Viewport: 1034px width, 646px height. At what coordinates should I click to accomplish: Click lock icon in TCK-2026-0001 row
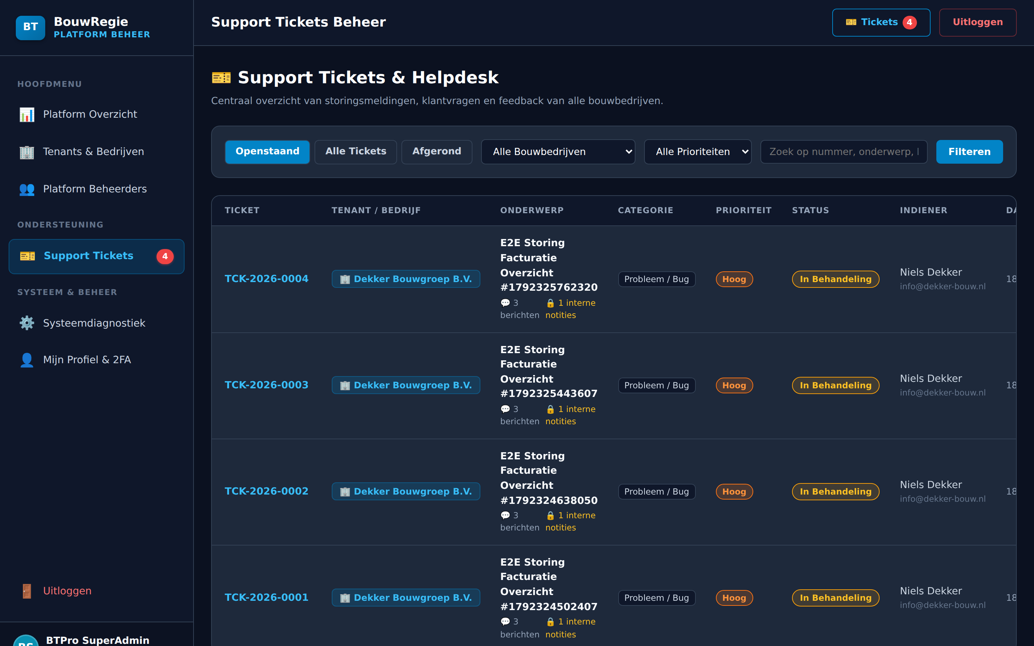550,622
